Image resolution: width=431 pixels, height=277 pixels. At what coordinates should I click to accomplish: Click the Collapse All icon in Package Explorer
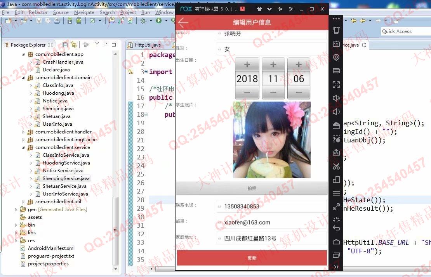click(65, 45)
